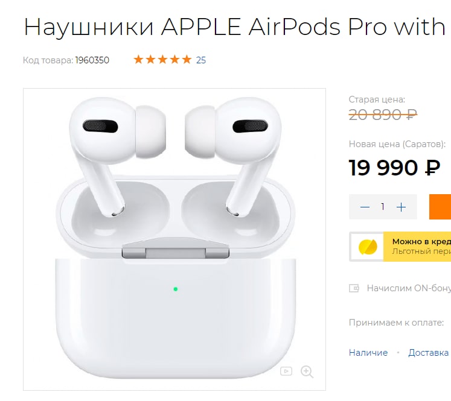Screen dimensions: 451x401
Task: Select the third orange rating star
Action: tap(163, 60)
